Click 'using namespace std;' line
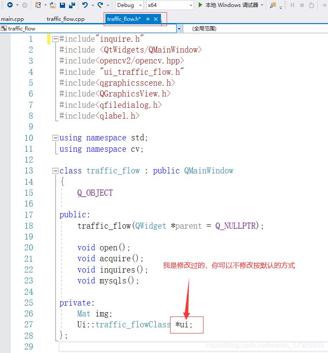 tap(104, 138)
